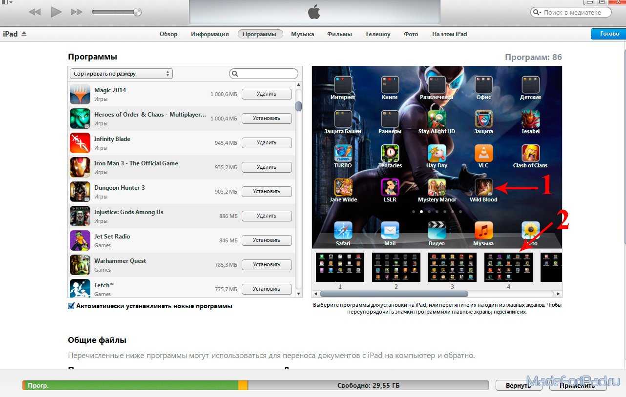This screenshot has width=626, height=397.
Task: Click the Готово button
Action: (x=608, y=34)
